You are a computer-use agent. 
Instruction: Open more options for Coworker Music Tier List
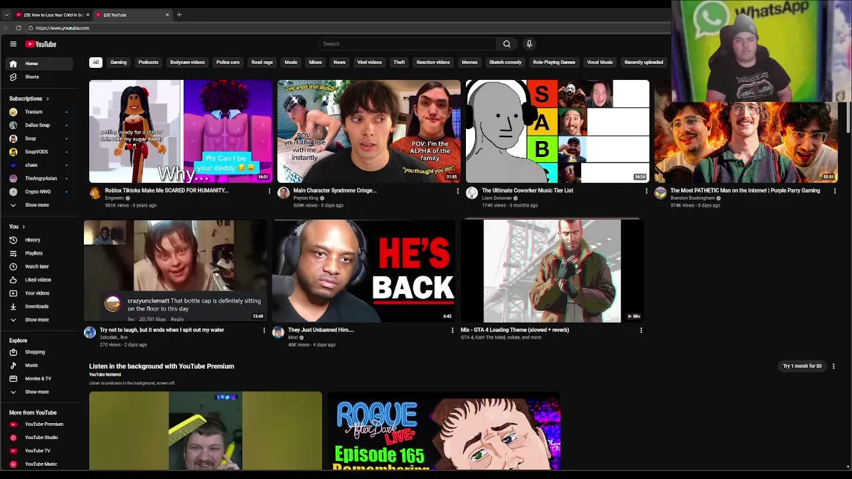click(x=646, y=191)
